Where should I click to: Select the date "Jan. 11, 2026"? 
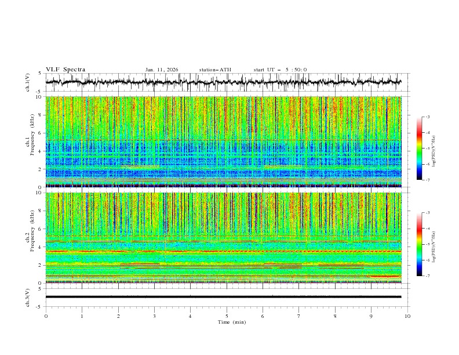[x=162, y=70]
